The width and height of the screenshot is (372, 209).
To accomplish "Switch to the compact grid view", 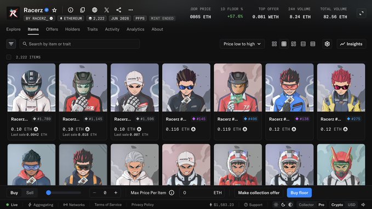I will (284, 44).
